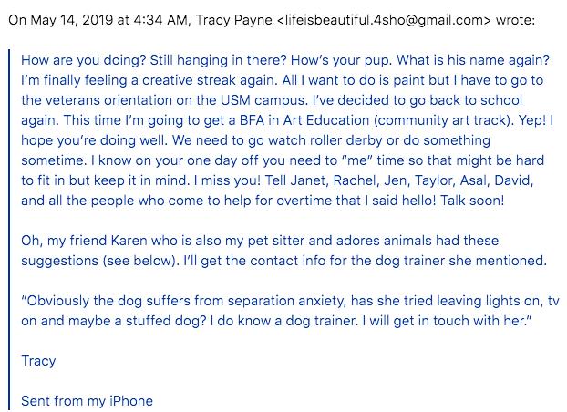
Task: Place cursor on "How are you doing?" line
Action: pyautogui.click(x=285, y=60)
